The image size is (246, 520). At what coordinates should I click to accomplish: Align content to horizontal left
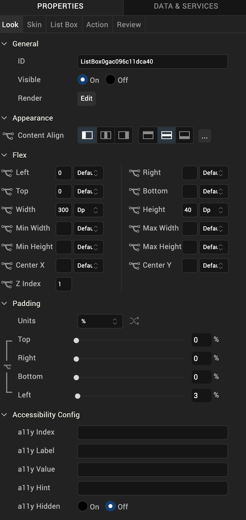pyautogui.click(x=87, y=135)
